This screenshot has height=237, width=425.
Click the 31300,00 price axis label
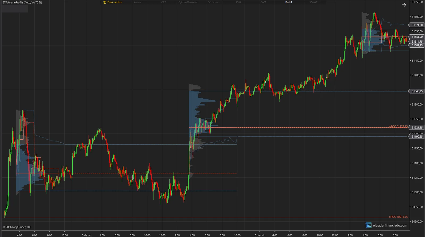(x=417, y=105)
